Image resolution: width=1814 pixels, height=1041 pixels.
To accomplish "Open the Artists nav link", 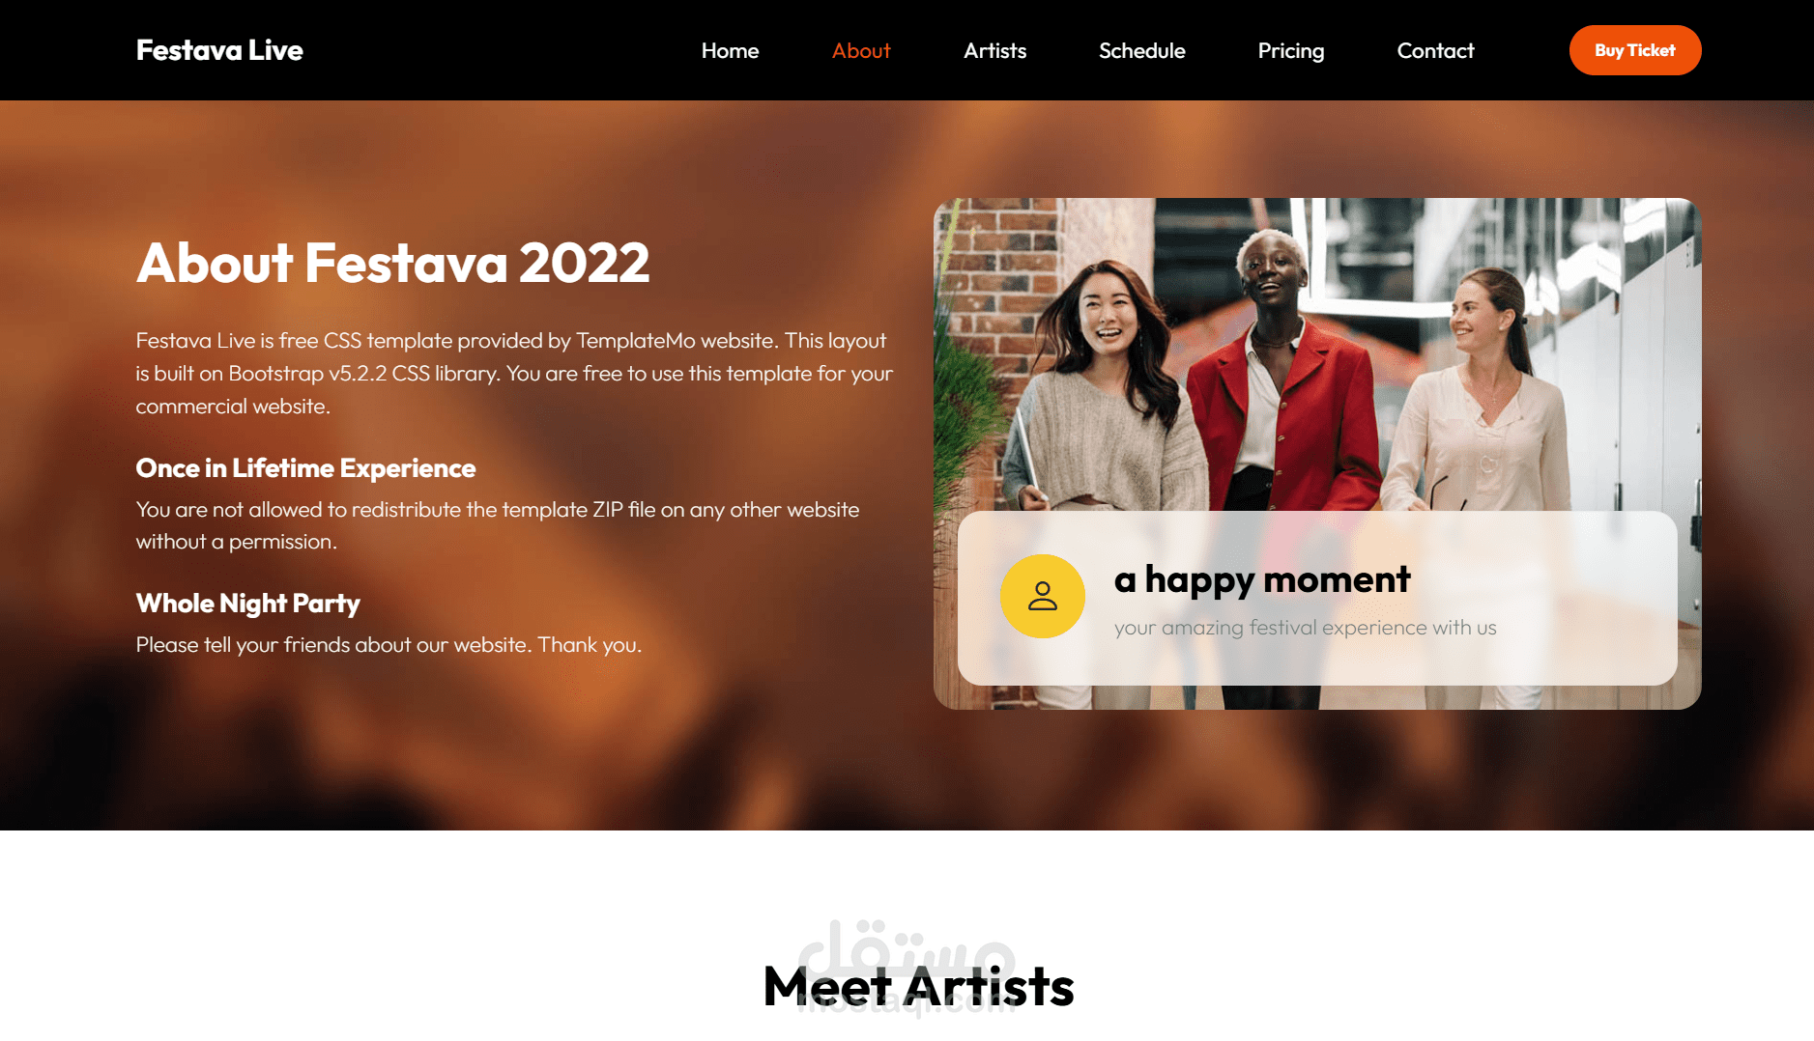I will pyautogui.click(x=994, y=50).
